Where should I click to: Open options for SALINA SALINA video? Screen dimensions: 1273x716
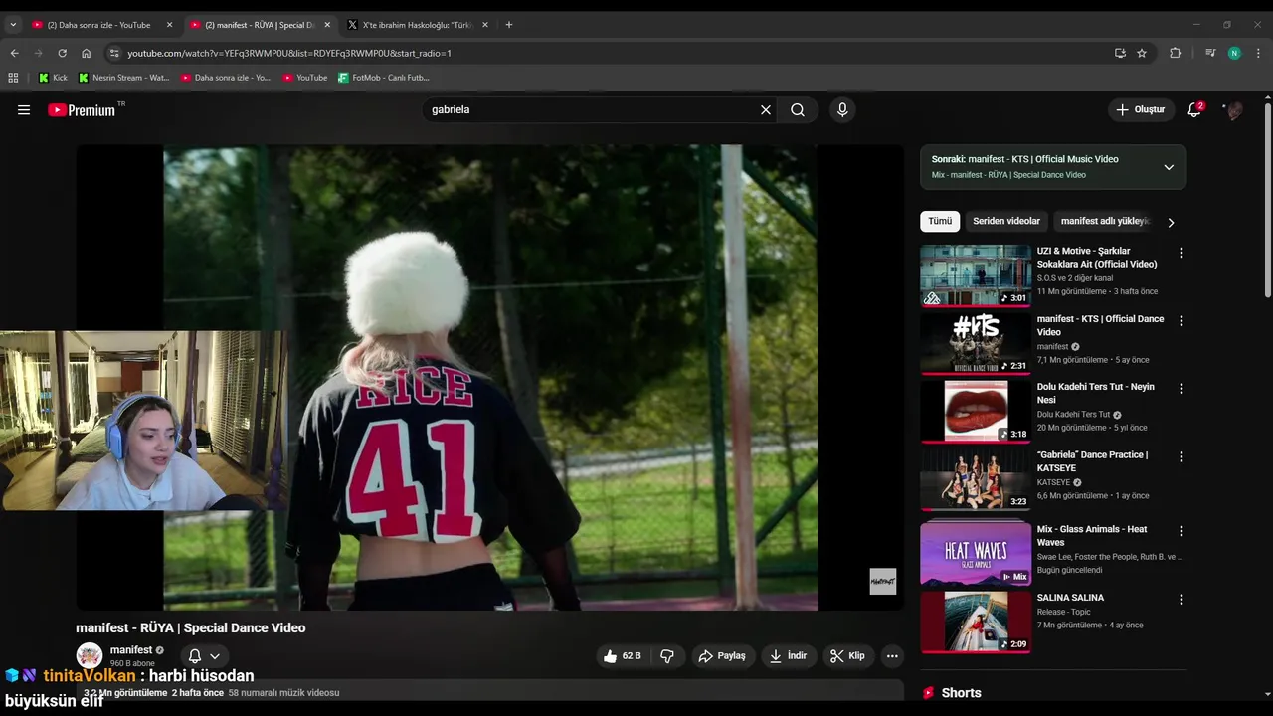[x=1182, y=600]
